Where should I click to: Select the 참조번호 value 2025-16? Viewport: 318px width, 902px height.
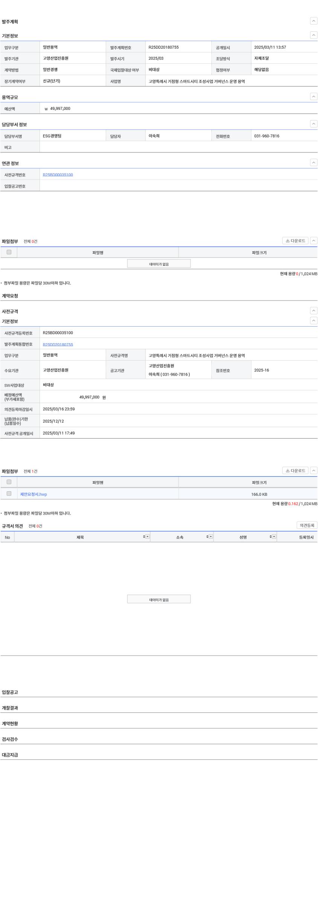[261, 370]
